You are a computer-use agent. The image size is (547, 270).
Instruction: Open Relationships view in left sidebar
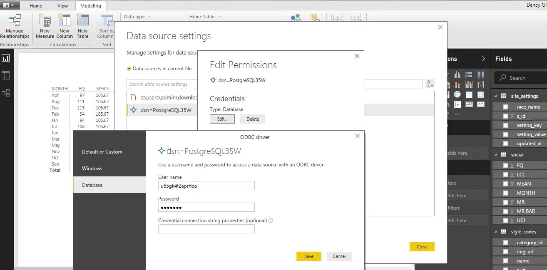click(6, 93)
